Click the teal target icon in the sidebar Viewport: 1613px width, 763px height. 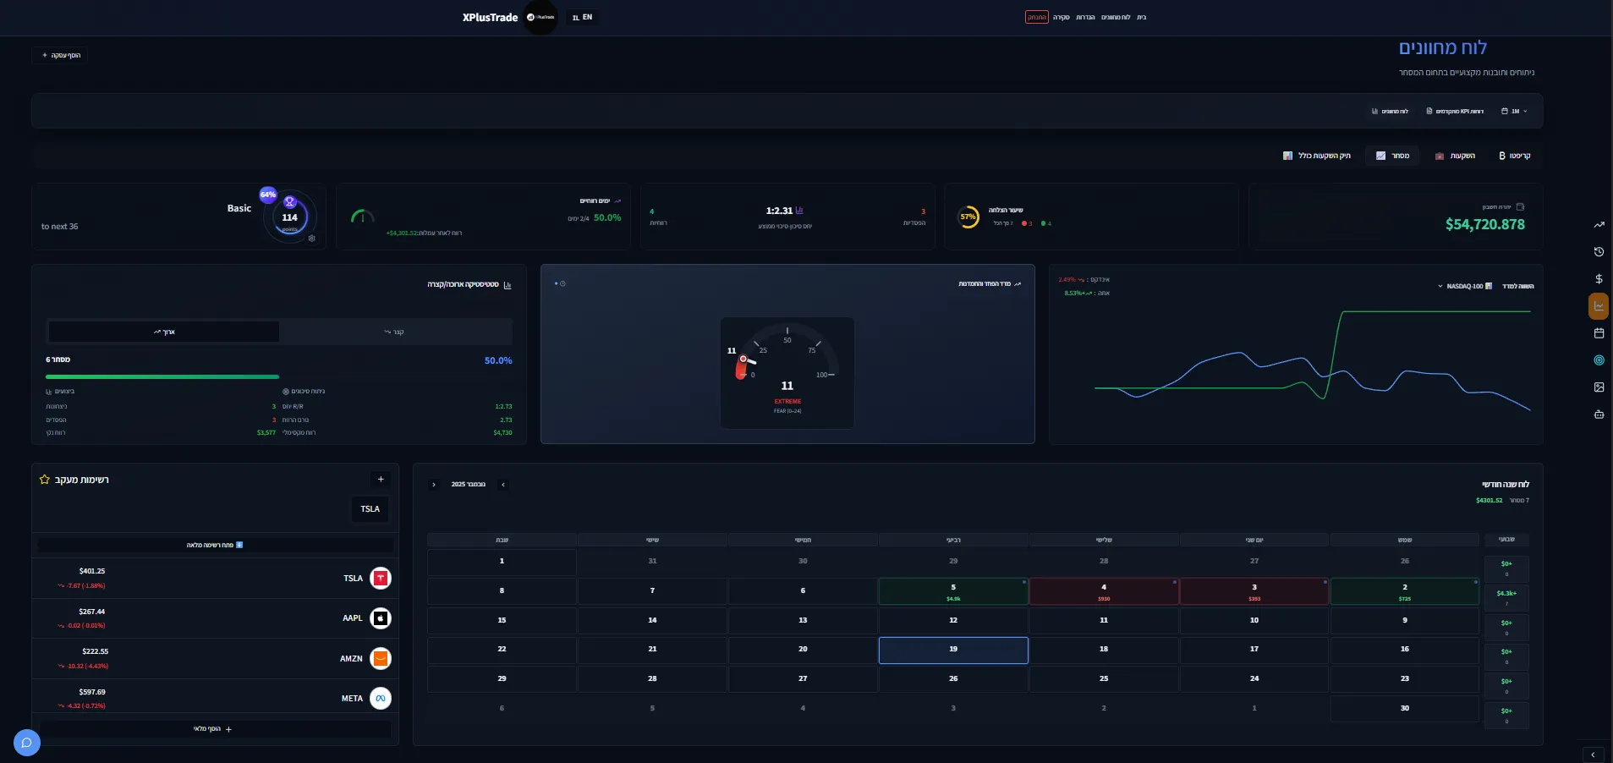click(1599, 360)
